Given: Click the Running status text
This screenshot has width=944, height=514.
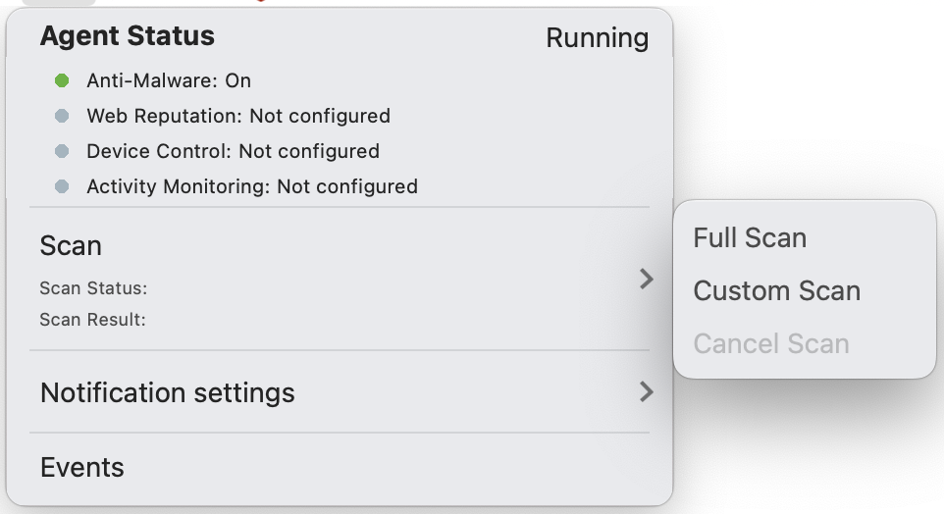Looking at the screenshot, I should [x=597, y=38].
